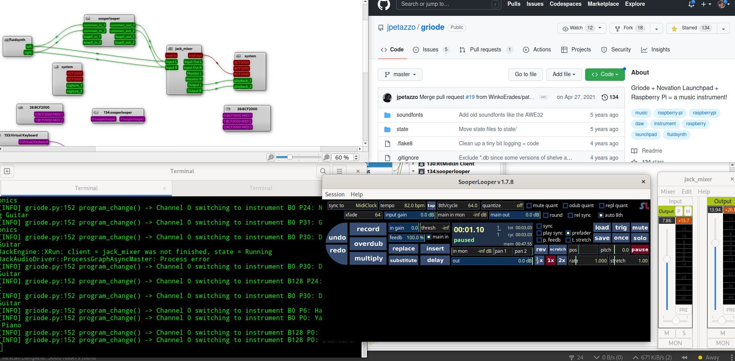Click the Go to file button
The width and height of the screenshot is (735, 361).
[x=526, y=74]
